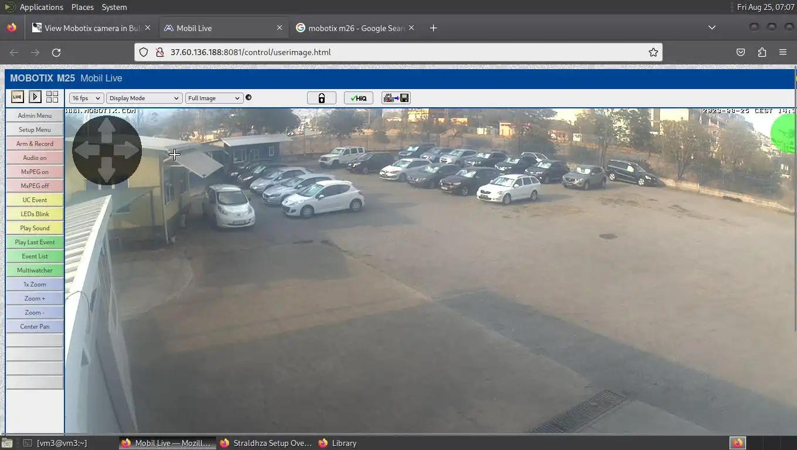Image resolution: width=797 pixels, height=450 pixels.
Task: Click the MxPEG off button
Action: tap(35, 186)
